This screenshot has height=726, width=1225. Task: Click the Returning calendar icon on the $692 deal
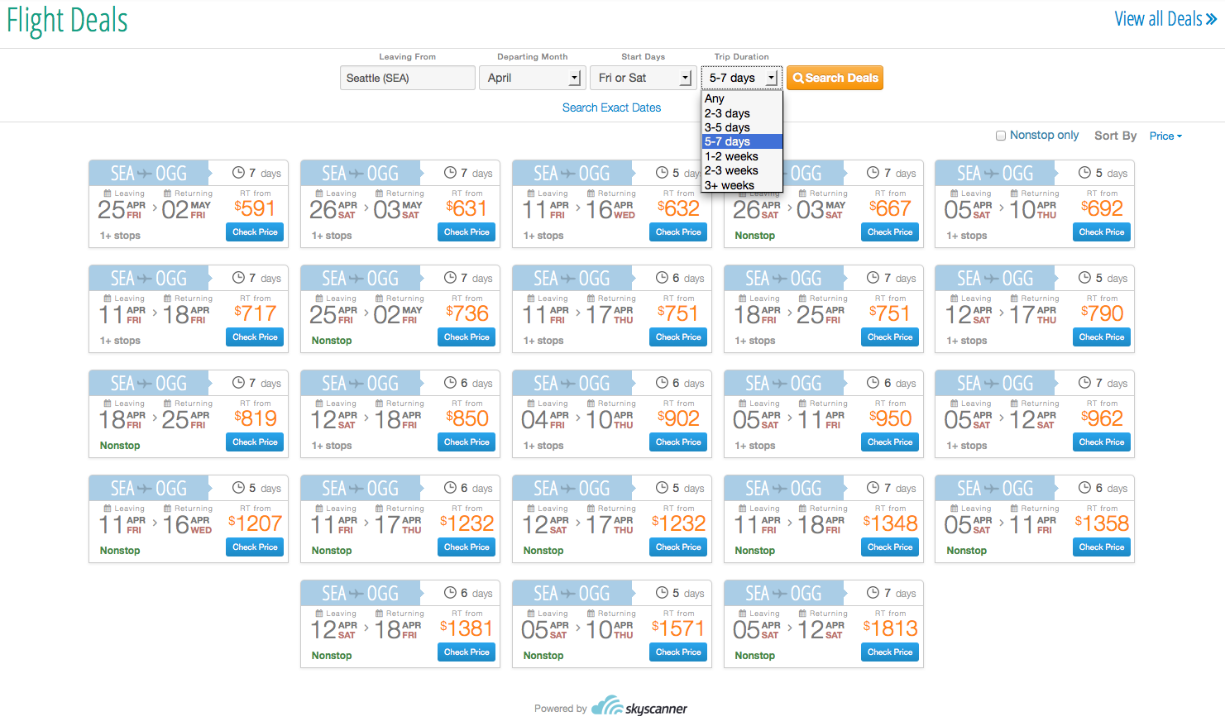coord(1014,193)
